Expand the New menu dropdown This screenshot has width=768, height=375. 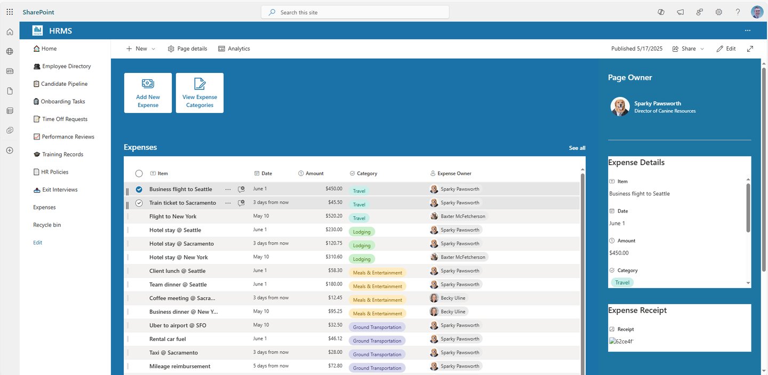point(152,48)
